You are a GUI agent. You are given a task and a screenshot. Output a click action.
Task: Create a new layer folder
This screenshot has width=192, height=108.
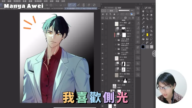[x=114, y=18]
